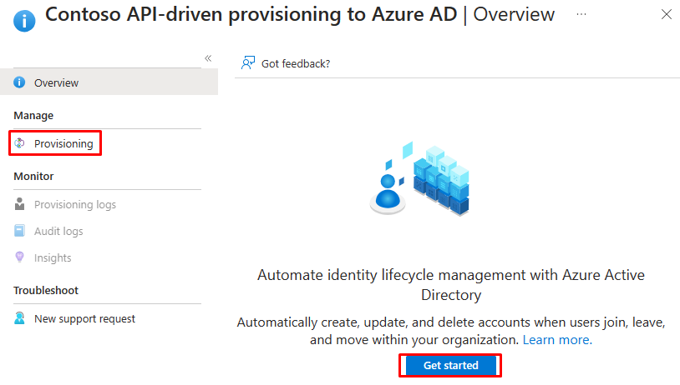Screen dimensions: 680x385
Task: Click the Audit logs icon
Action: pos(19,231)
